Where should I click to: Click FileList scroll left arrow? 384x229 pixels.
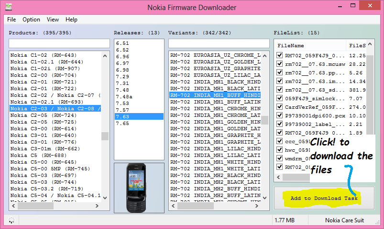click(x=278, y=177)
